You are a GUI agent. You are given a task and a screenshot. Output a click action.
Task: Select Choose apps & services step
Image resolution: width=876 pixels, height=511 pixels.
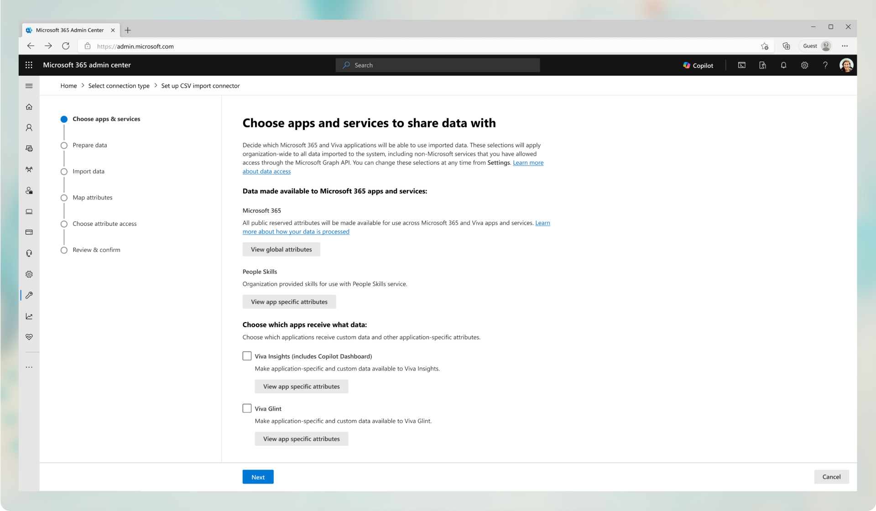tap(100, 119)
